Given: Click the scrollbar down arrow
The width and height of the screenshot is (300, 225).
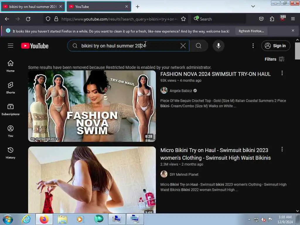Looking at the screenshot, I should [x=297, y=211].
